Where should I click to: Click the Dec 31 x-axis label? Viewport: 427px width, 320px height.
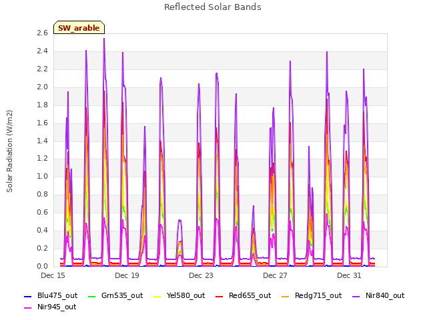coord(349,275)
